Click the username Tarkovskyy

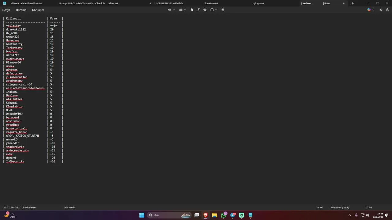click(x=14, y=48)
